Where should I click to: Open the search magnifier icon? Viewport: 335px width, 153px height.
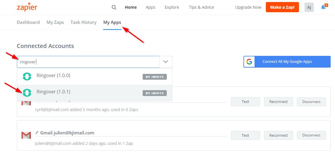(114, 8)
